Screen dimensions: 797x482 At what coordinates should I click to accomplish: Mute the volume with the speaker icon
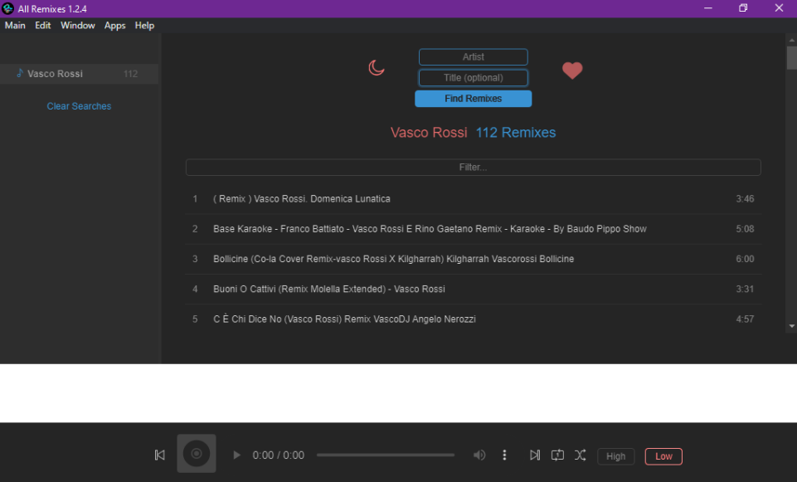pyautogui.click(x=479, y=455)
